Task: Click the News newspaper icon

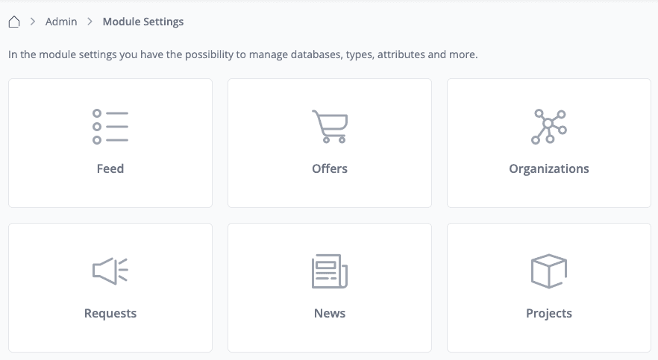Action: (330, 271)
